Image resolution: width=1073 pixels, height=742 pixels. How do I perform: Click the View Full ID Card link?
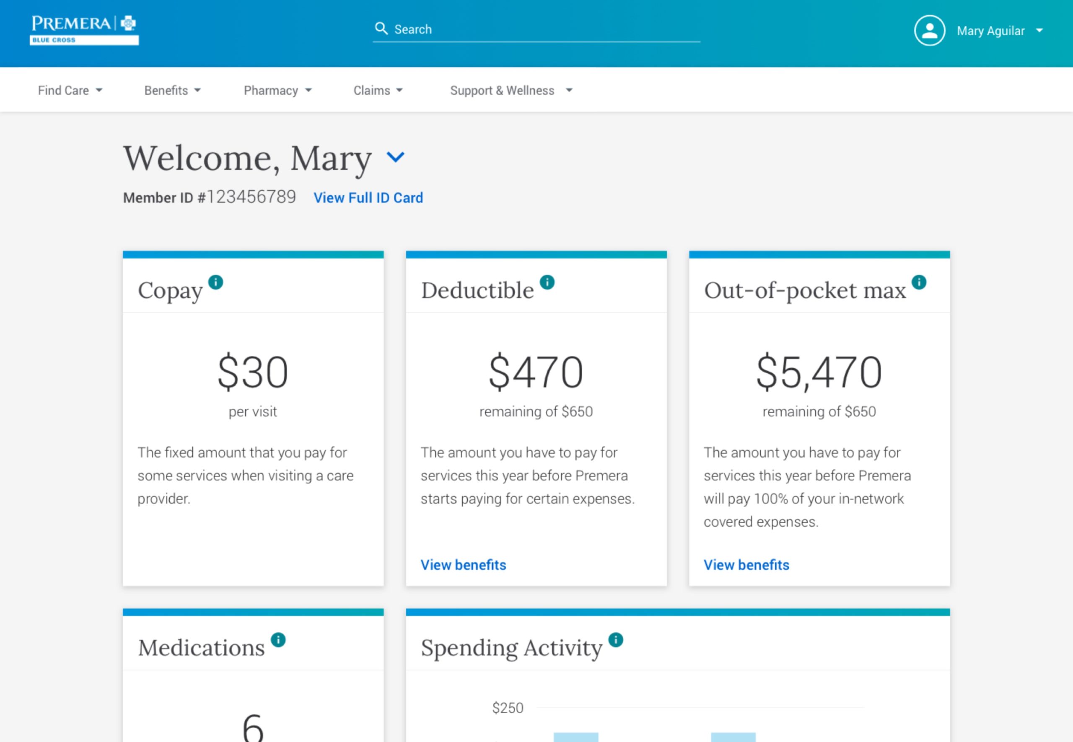click(x=368, y=198)
